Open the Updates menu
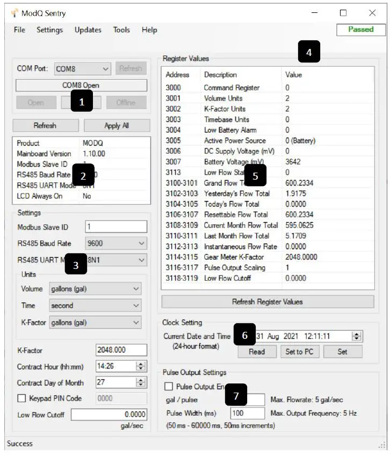The image size is (390, 455). (x=88, y=30)
